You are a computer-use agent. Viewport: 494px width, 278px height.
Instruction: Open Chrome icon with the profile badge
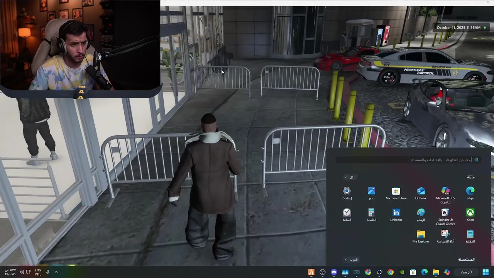point(368,272)
